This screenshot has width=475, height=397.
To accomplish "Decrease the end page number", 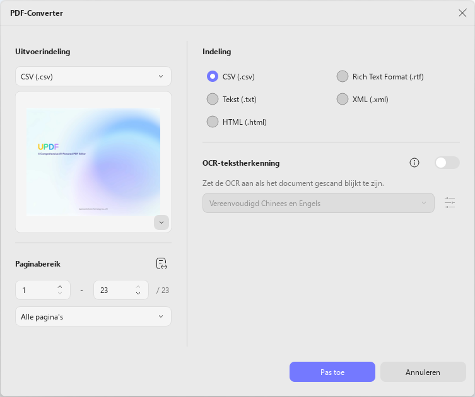I will tap(138, 293).
